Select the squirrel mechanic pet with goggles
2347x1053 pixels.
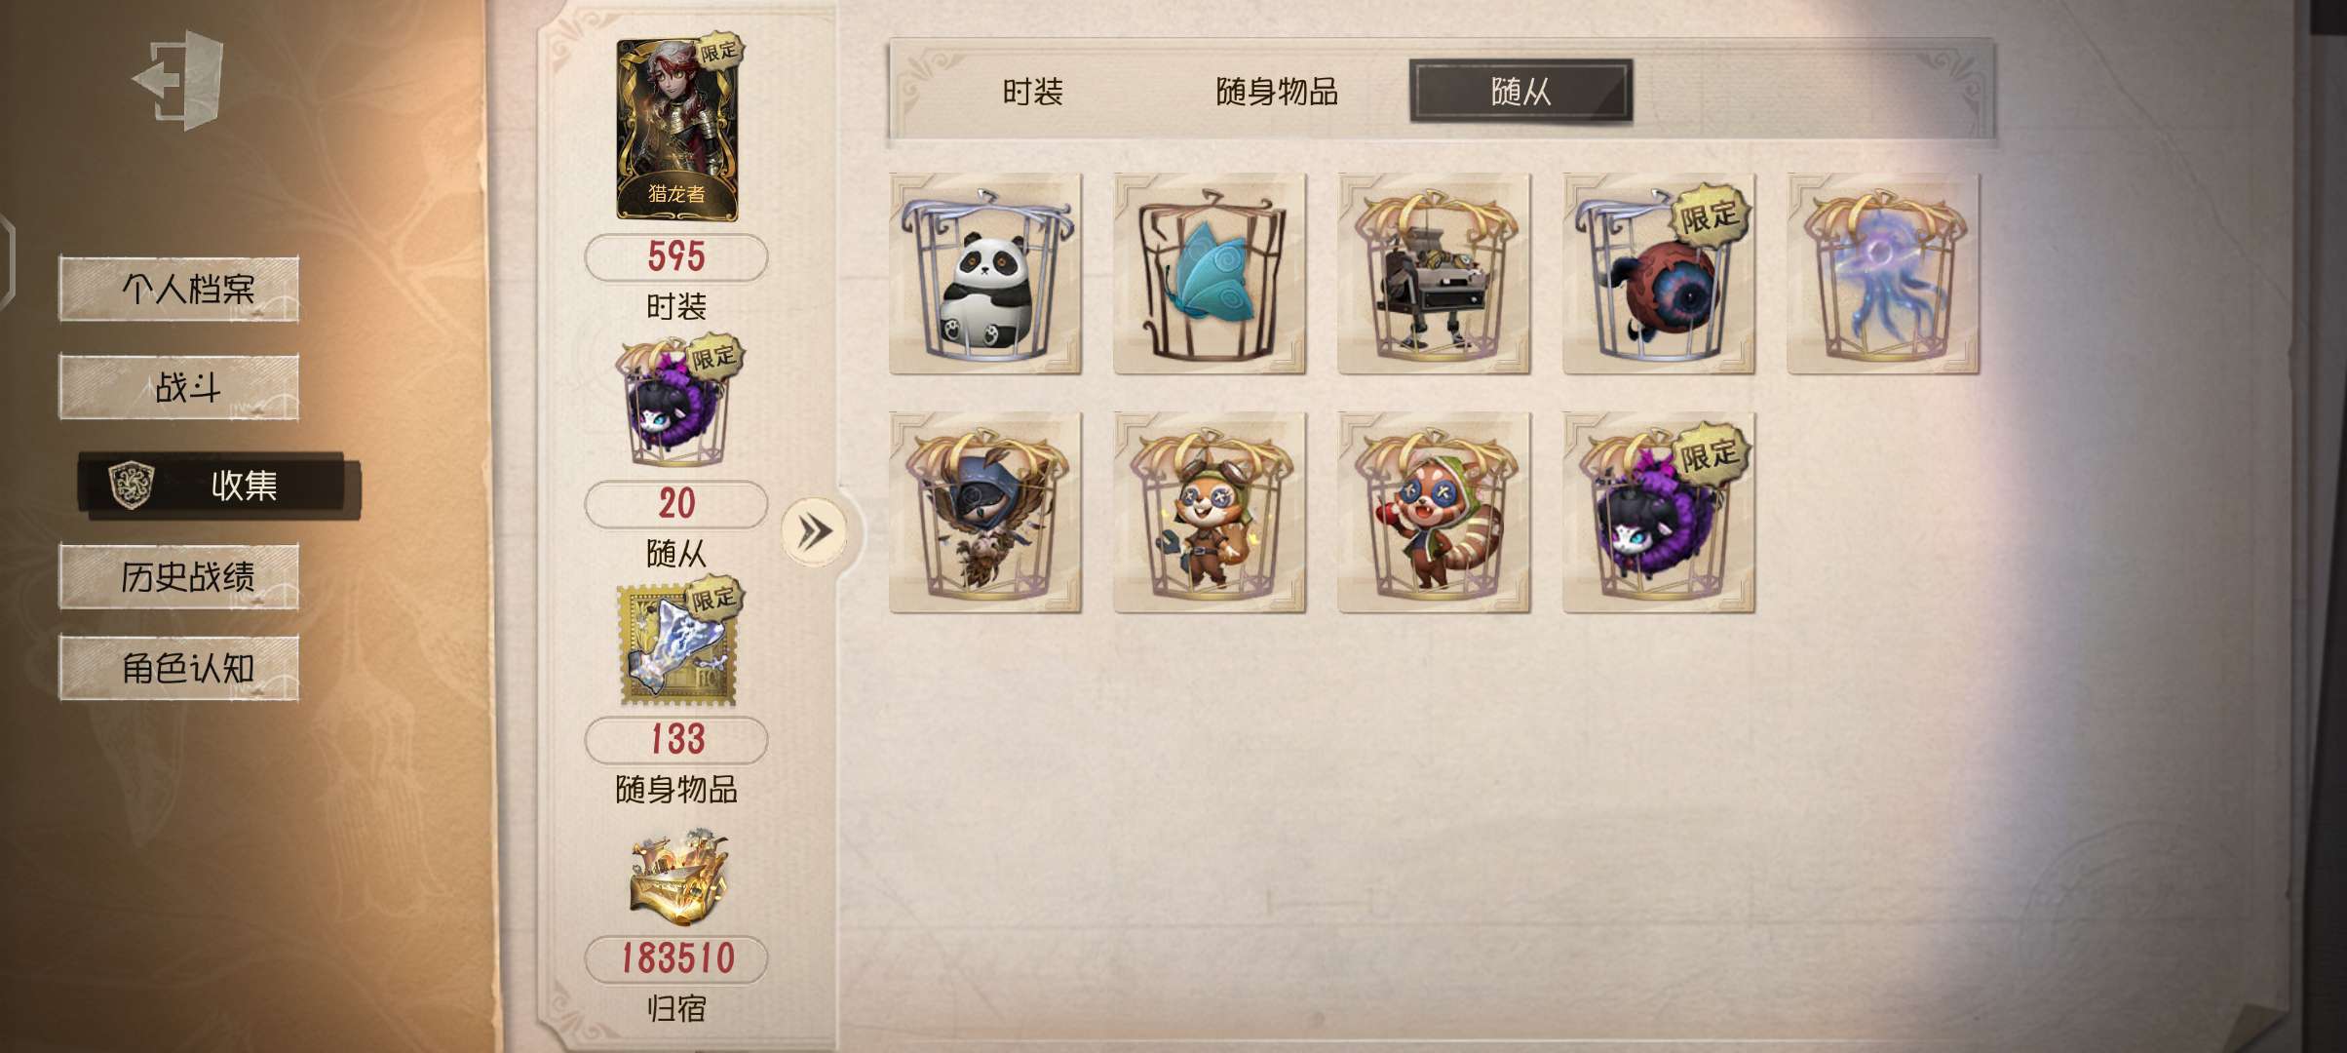click(1210, 512)
